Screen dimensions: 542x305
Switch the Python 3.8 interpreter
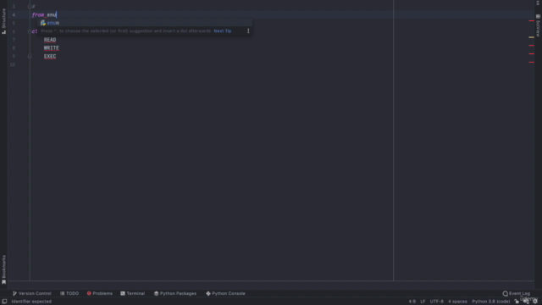pos(491,302)
